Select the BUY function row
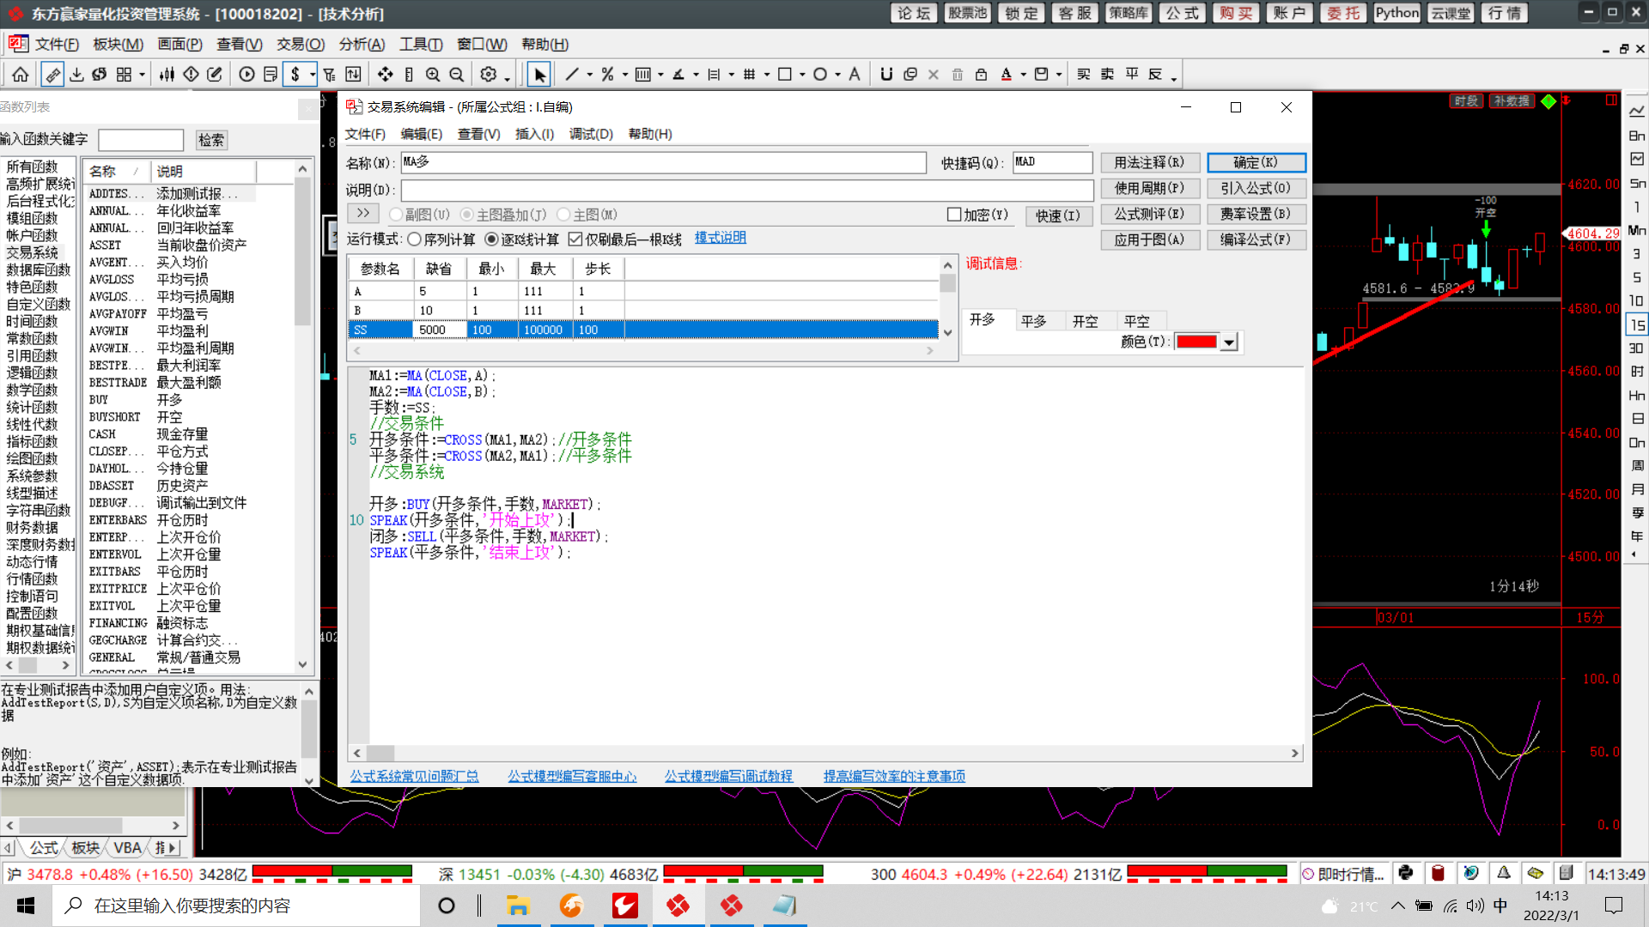The image size is (1649, 927). (172, 400)
